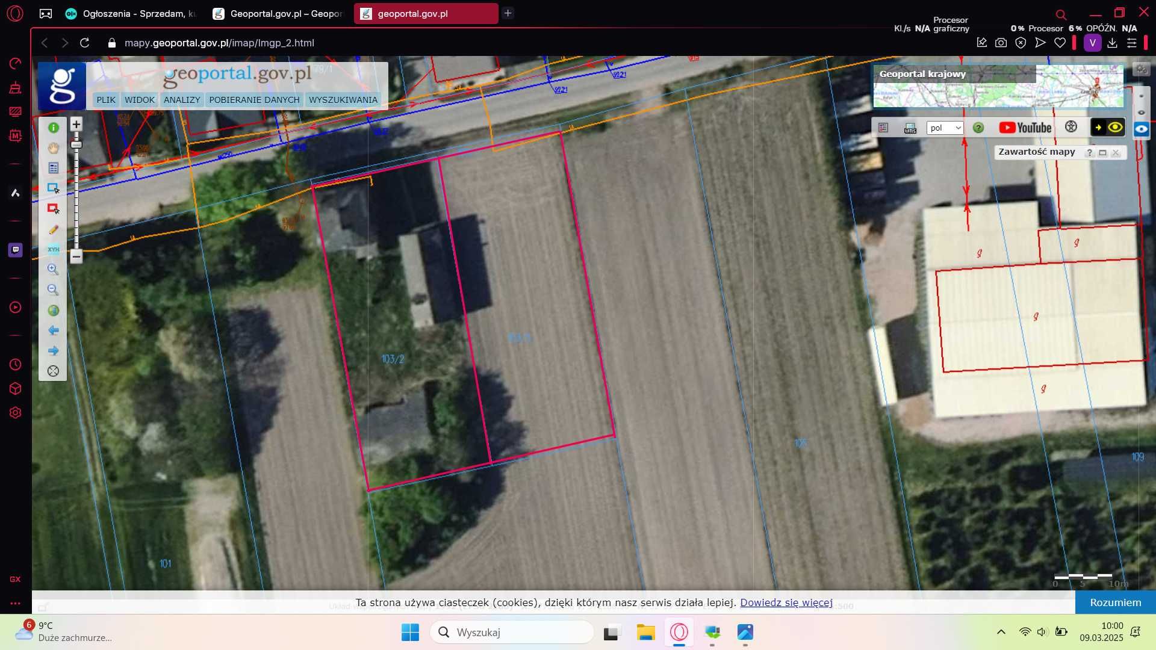Open GX Cleaner broom in sidebar
Screen dimensions: 1156x650
[16, 88]
